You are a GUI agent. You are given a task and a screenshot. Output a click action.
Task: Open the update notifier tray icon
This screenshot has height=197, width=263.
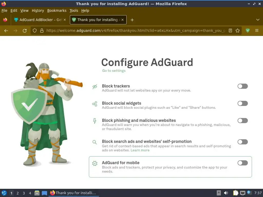[249, 193]
